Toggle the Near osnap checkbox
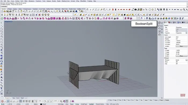 tap(113, 100)
